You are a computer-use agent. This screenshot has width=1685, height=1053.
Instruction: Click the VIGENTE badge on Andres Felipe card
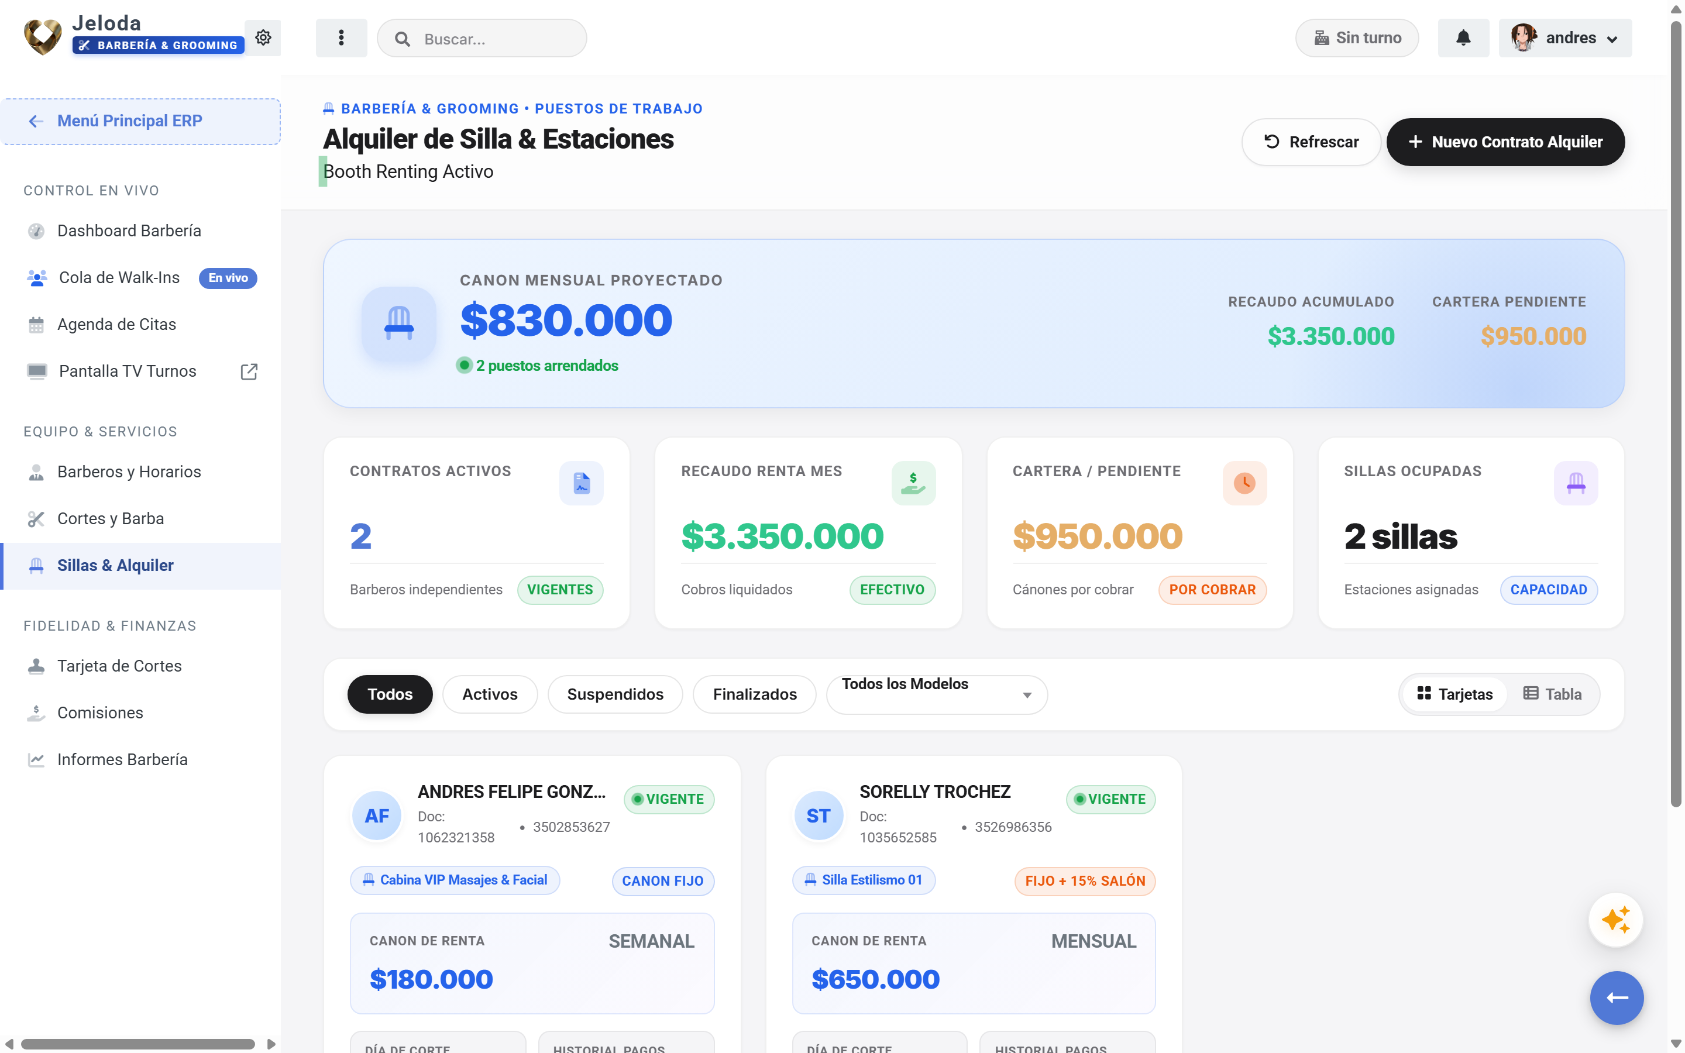(668, 800)
